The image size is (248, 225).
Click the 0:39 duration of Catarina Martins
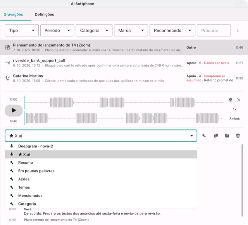coord(239,78)
